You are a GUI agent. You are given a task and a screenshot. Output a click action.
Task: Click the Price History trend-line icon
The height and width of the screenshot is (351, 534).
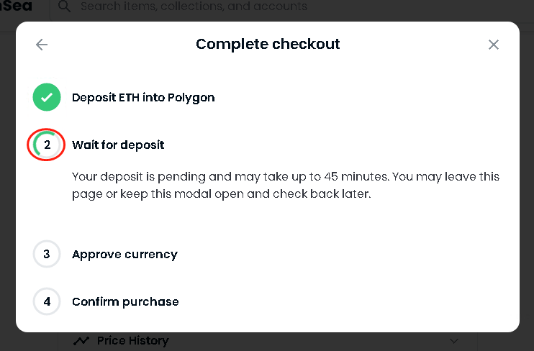(81, 341)
